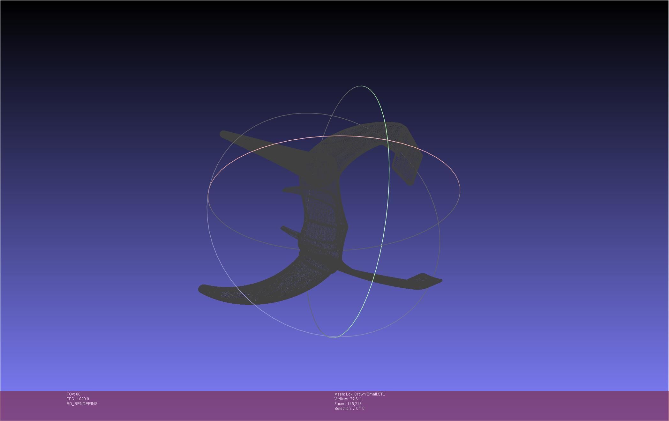The image size is (669, 421).
Task: Click the FPS 1000.0 readout
Action: click(x=78, y=399)
